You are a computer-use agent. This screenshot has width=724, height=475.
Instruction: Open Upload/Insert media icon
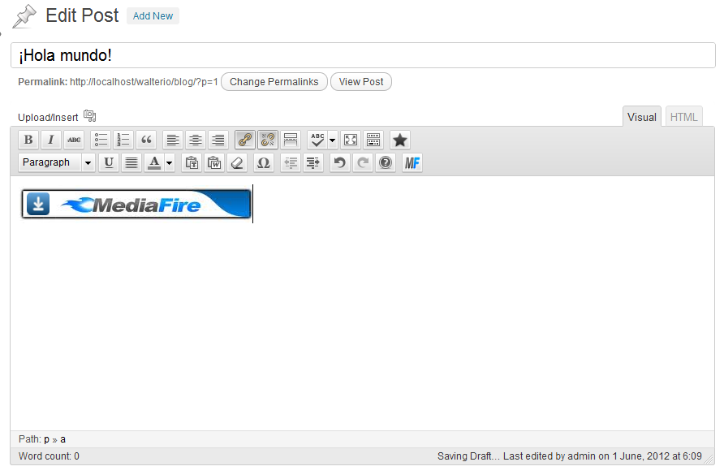(x=89, y=115)
